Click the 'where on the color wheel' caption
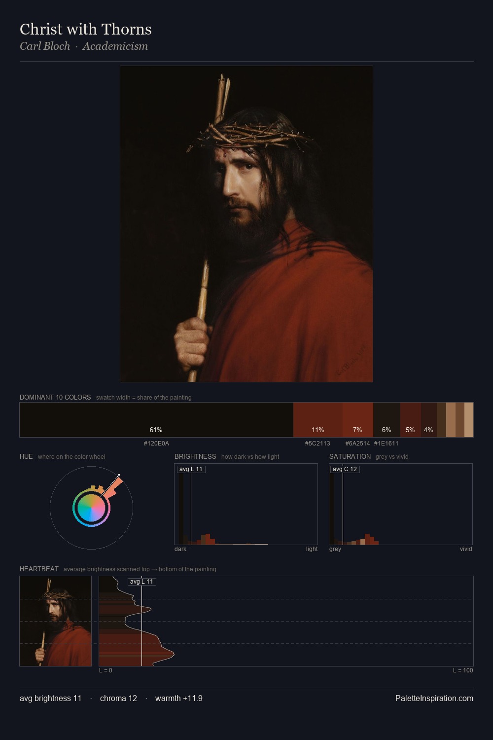The width and height of the screenshot is (493, 740). click(x=71, y=457)
